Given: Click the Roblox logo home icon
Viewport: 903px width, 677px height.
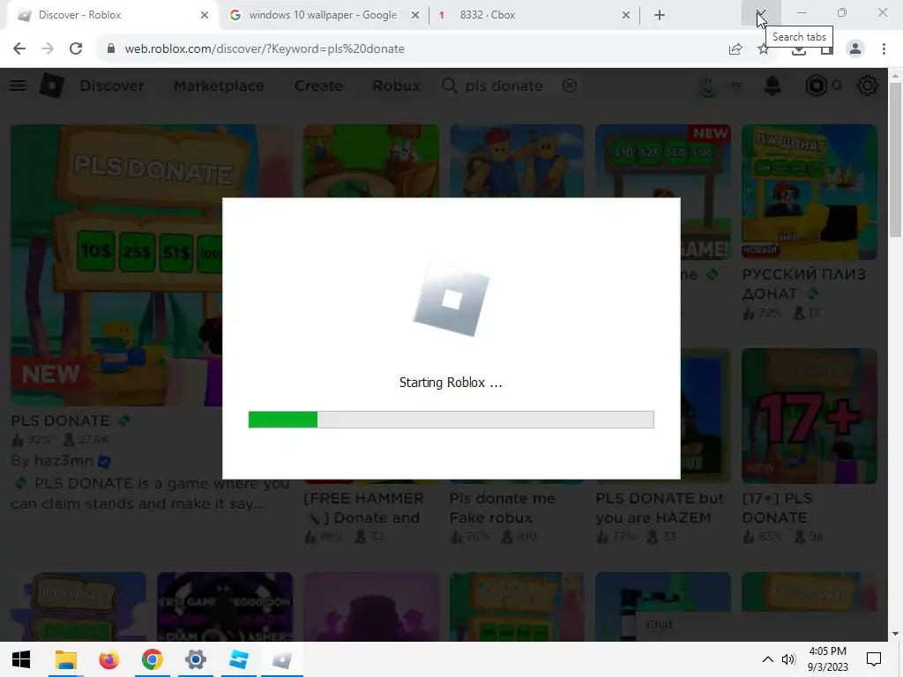Looking at the screenshot, I should click(x=52, y=86).
